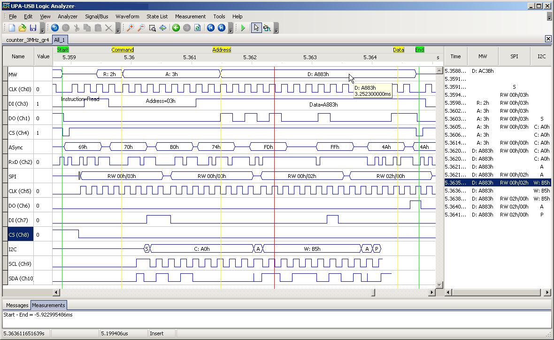Click the Value column header

point(44,56)
